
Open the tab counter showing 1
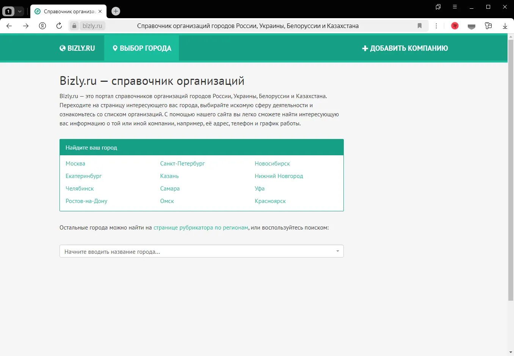point(8,11)
